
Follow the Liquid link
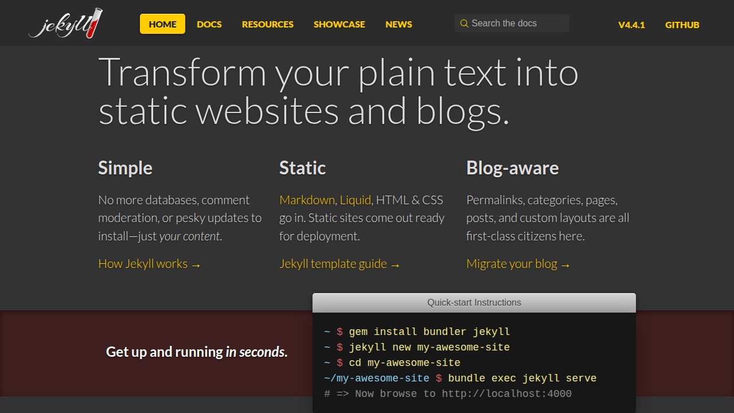[x=356, y=200]
